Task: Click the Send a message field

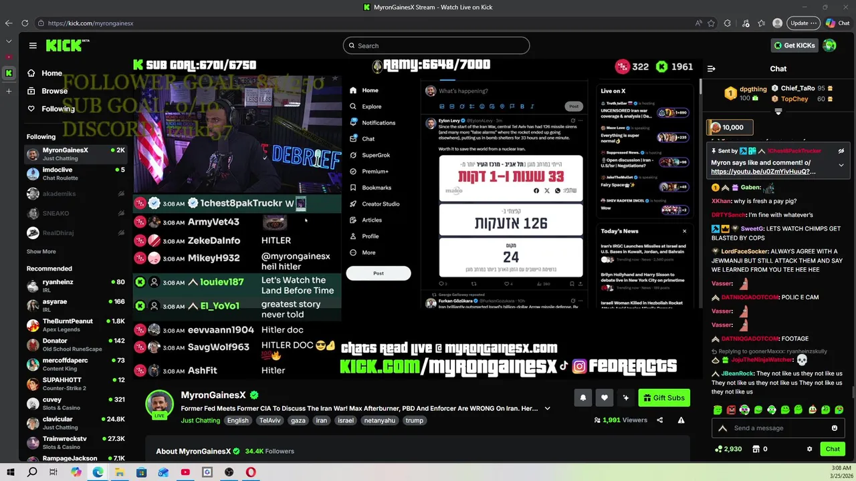Action: 779,428
